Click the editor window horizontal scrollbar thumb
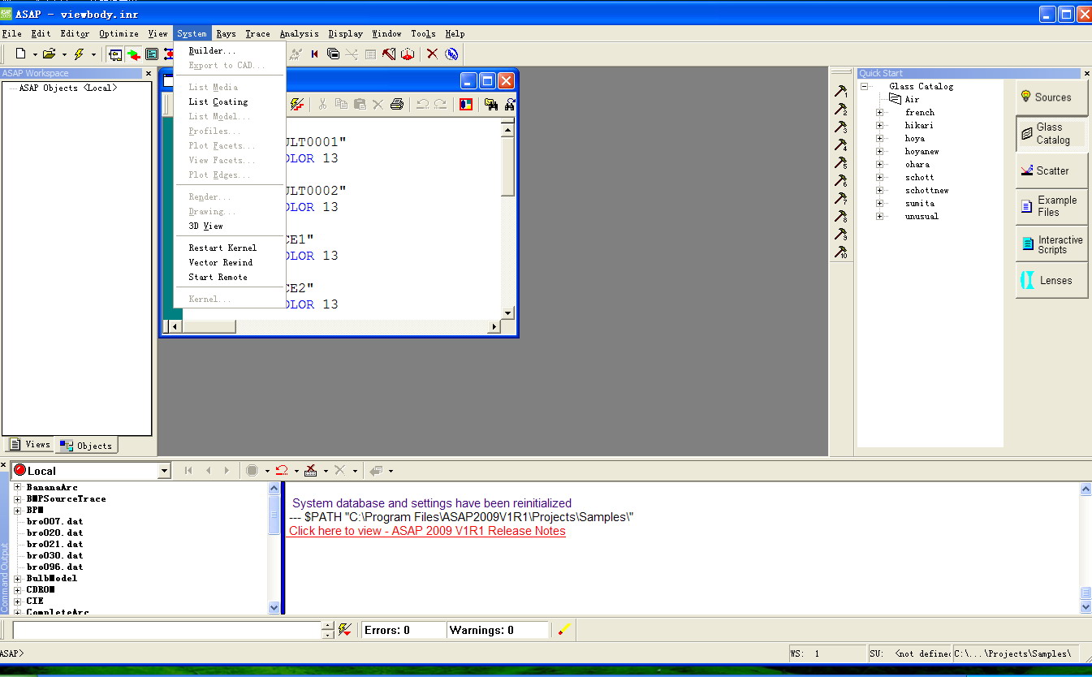The width and height of the screenshot is (1092, 677). click(x=209, y=326)
